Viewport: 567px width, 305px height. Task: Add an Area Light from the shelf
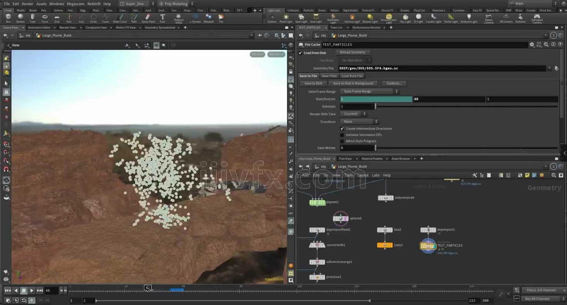click(x=316, y=18)
